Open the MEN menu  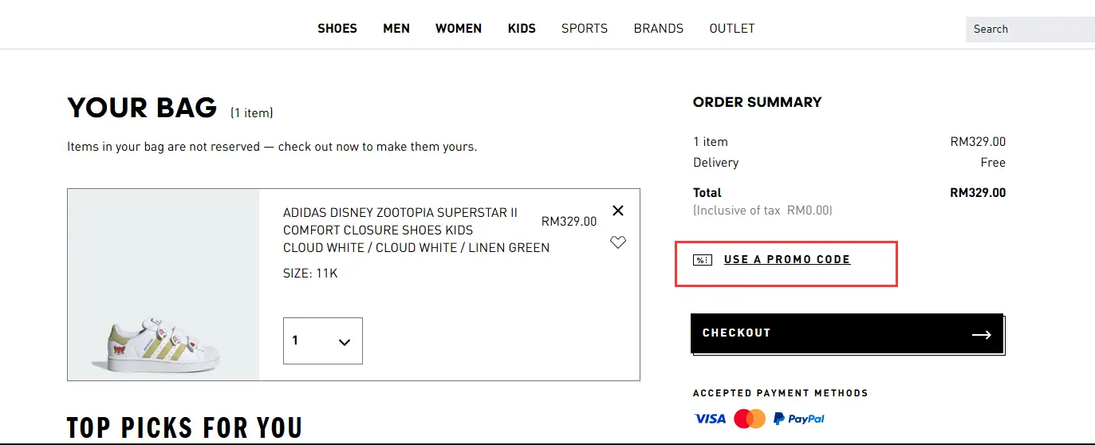coord(396,29)
